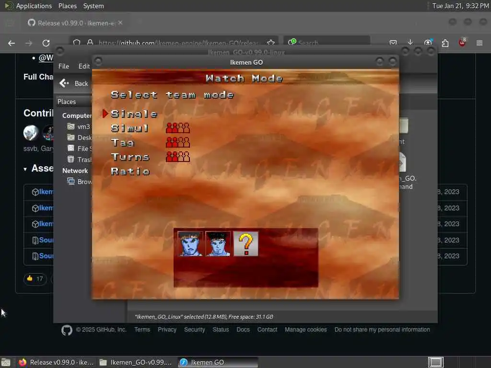
Task: Collapse the Assets section triangle
Action: (25, 169)
